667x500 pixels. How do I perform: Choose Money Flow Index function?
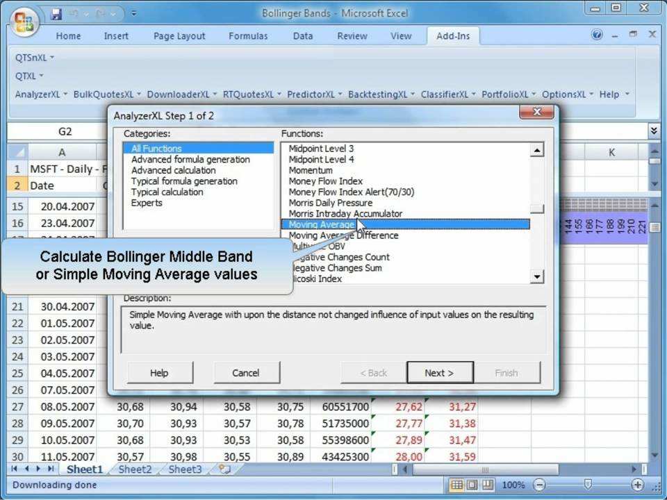pyautogui.click(x=325, y=181)
